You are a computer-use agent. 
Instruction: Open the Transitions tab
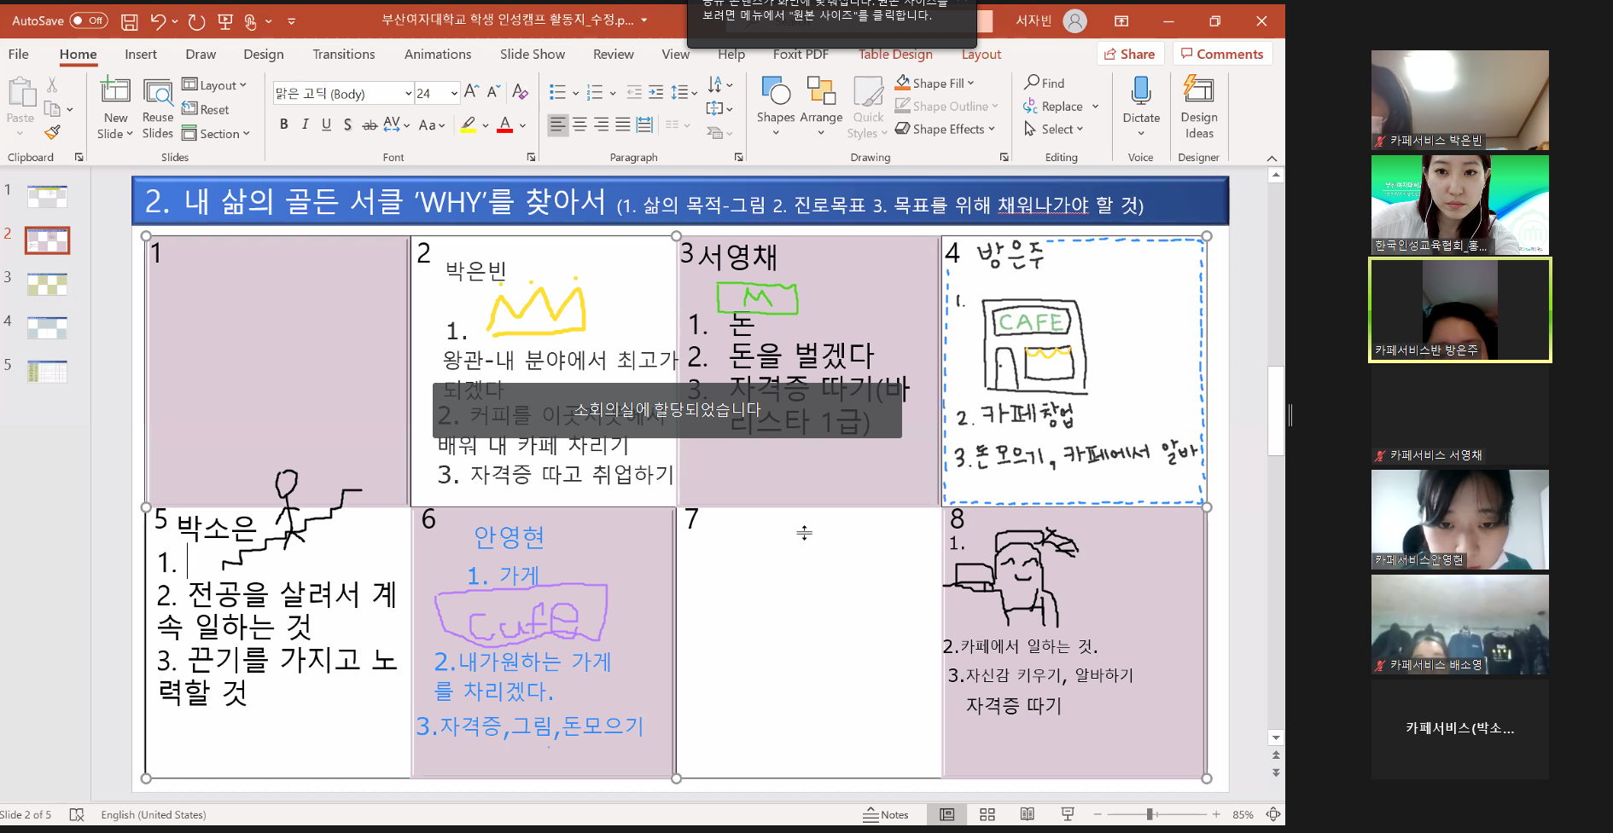click(344, 54)
